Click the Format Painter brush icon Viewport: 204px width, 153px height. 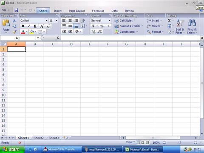pyautogui.click(x=14, y=32)
